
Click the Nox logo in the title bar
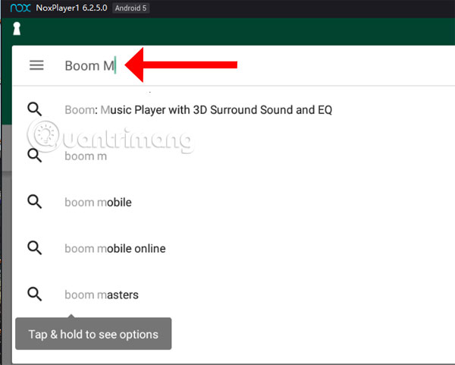point(20,8)
